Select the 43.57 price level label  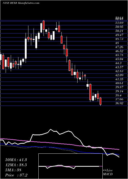119,67
